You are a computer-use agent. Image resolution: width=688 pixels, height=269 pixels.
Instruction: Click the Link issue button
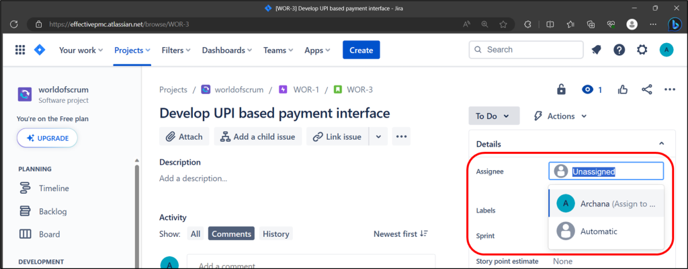pyautogui.click(x=337, y=137)
